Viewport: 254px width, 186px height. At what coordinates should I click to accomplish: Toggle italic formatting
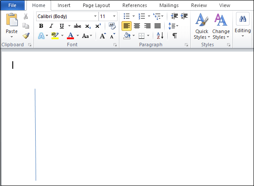click(x=52, y=26)
